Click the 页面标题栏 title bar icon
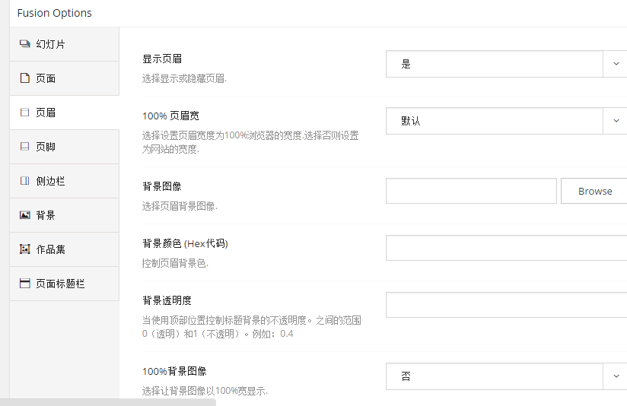The width and height of the screenshot is (627, 406). click(24, 284)
